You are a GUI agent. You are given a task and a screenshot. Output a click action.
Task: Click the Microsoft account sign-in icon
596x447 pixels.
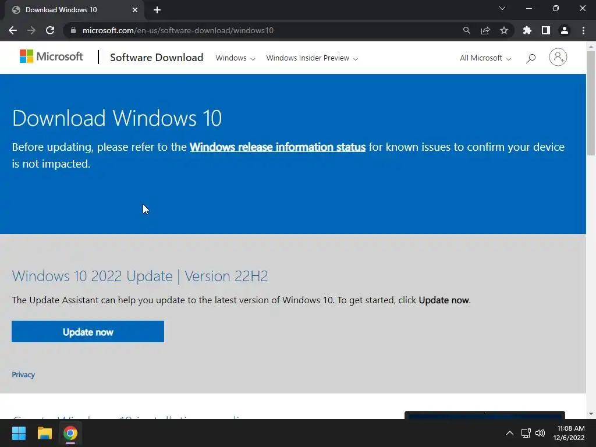558,58
